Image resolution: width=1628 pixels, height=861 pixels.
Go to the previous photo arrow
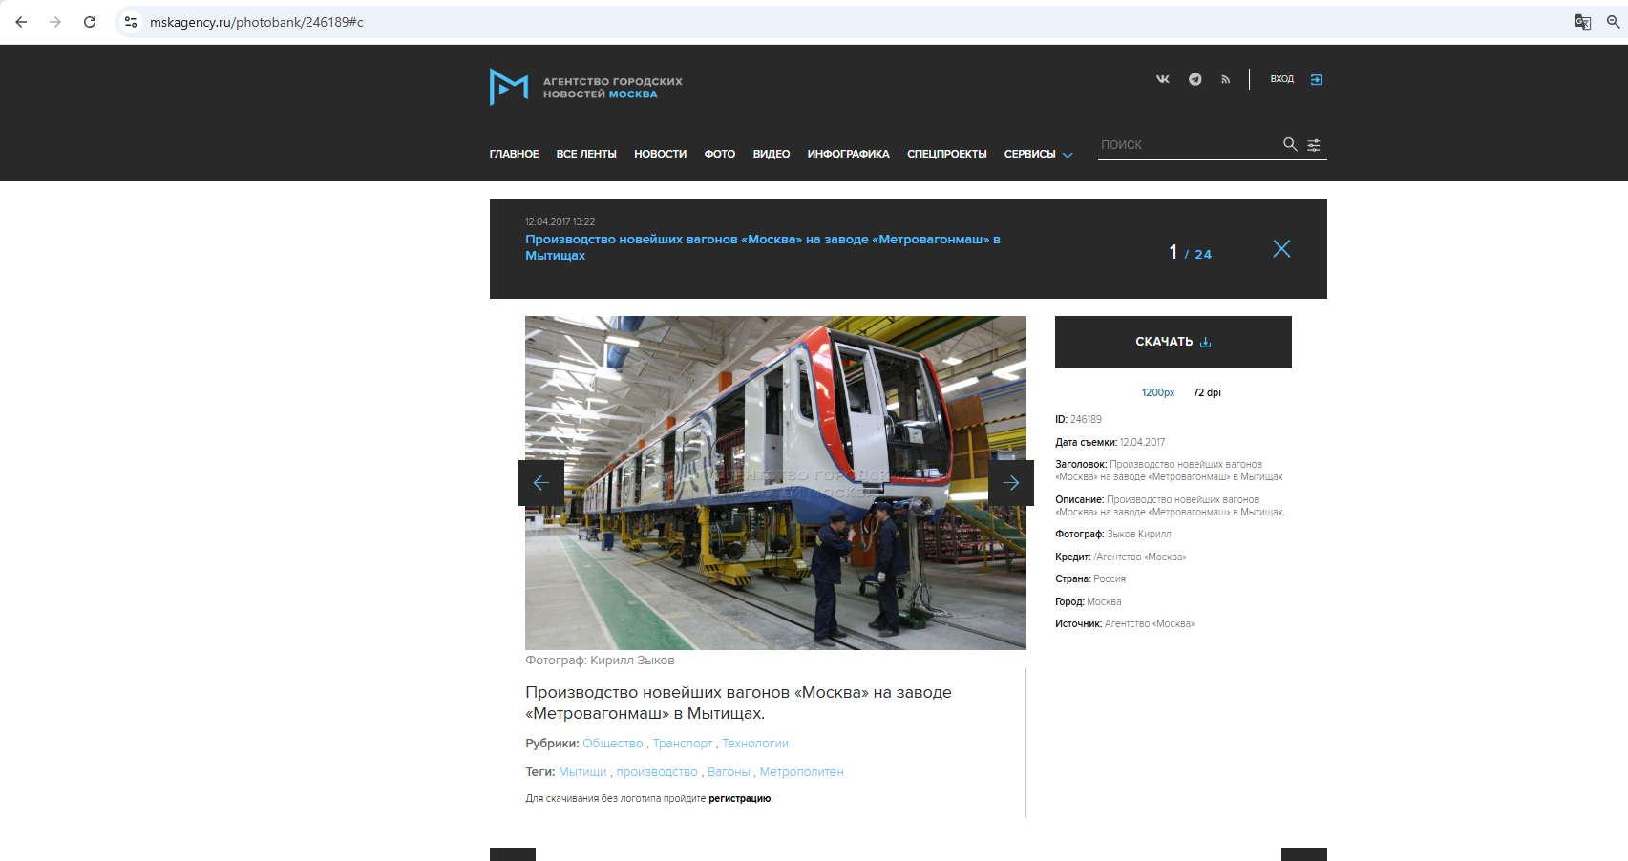(x=540, y=483)
